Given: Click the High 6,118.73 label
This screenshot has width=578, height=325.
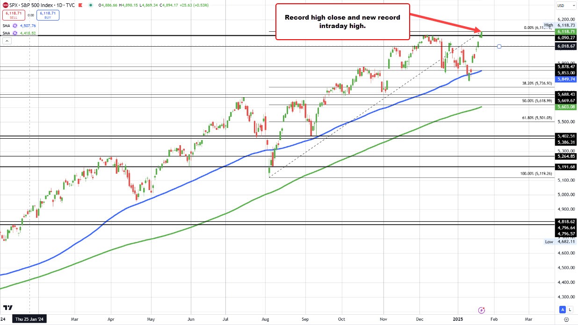Looking at the screenshot, I should click(560, 25).
